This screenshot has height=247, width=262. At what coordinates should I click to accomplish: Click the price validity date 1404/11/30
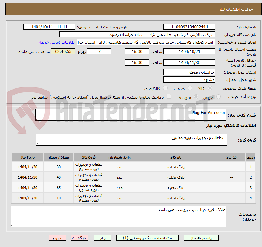pyautogui.click(x=189, y=62)
